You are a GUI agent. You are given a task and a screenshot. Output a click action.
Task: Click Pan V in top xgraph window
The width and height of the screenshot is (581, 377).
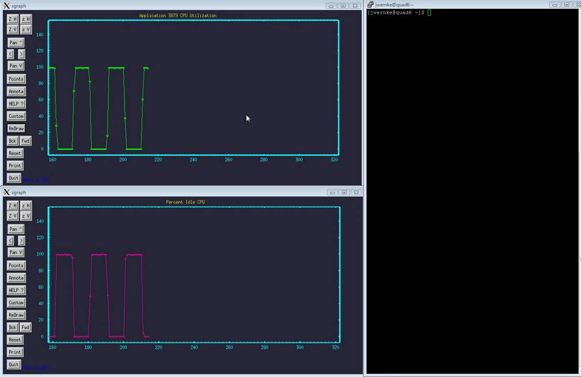click(x=16, y=66)
